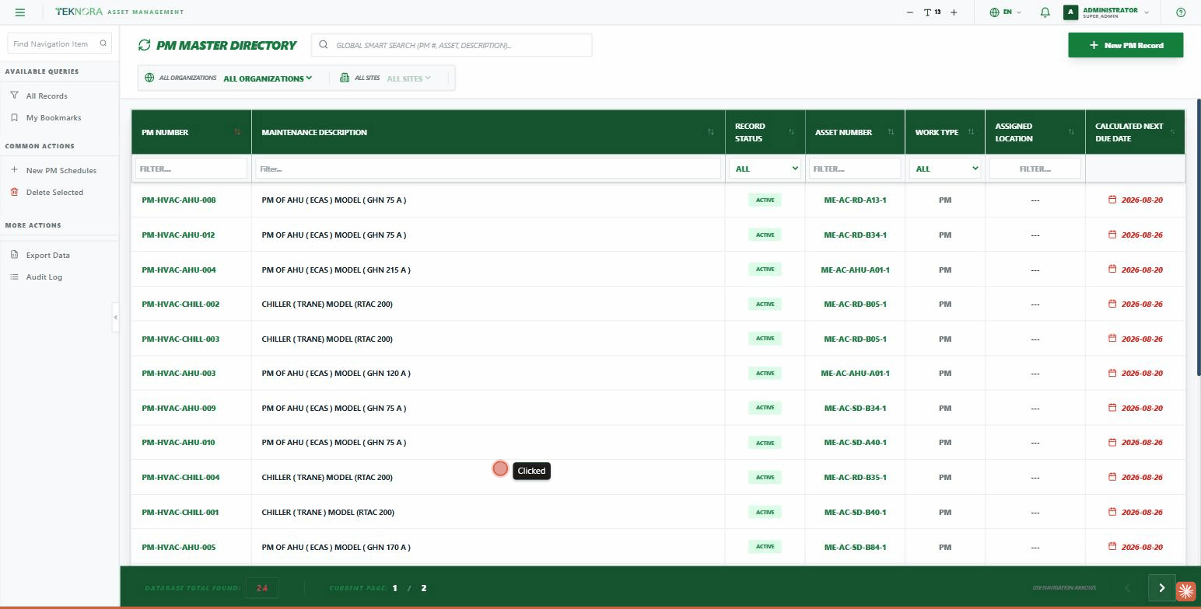Open the All Sites dropdown
The image size is (1201, 609).
(x=408, y=78)
